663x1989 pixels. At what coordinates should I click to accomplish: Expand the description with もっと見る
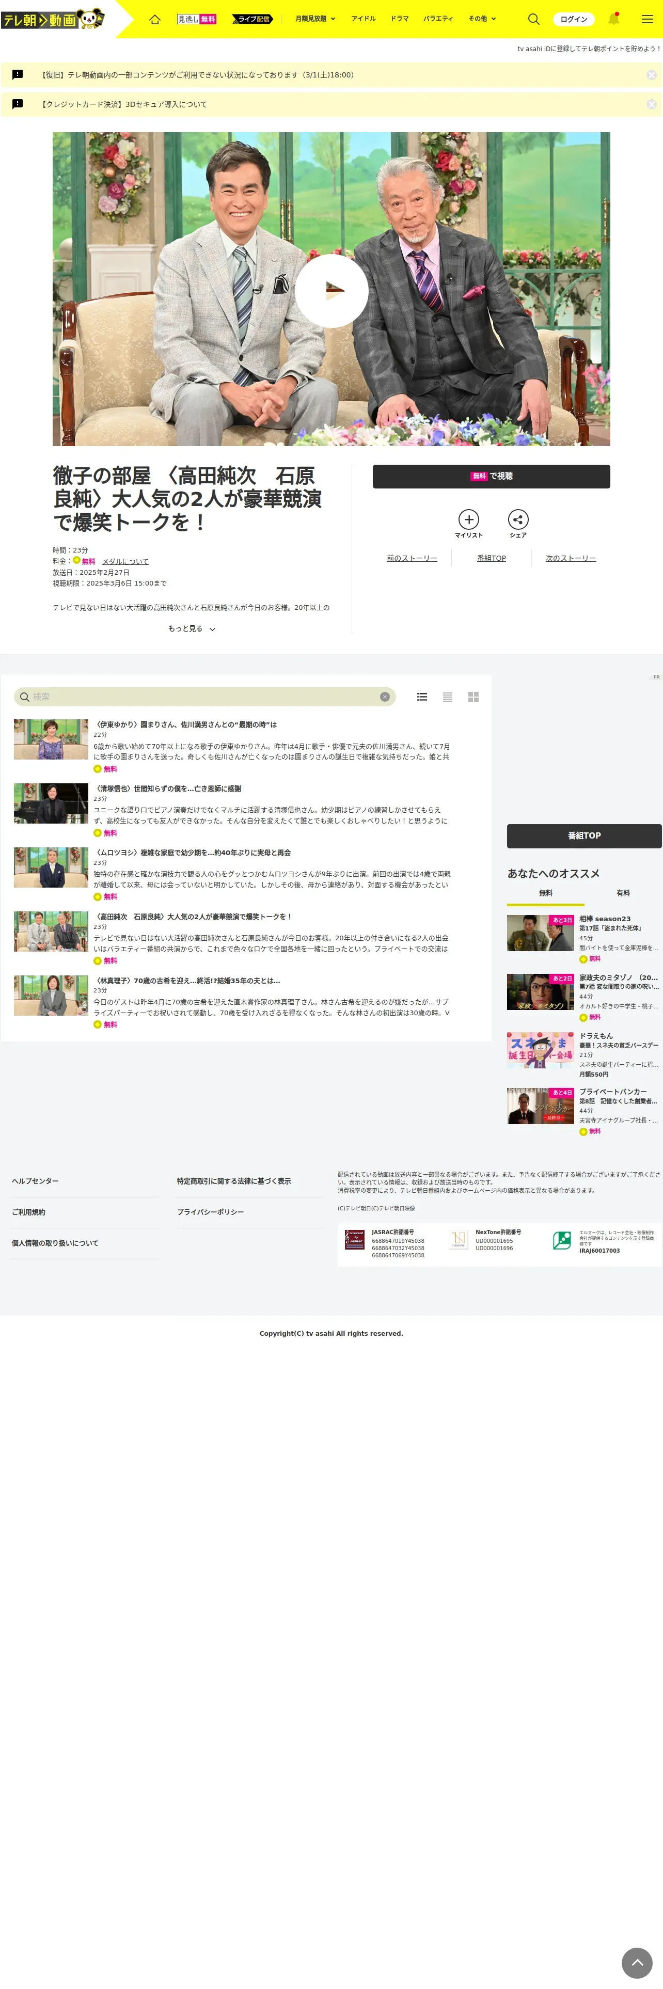192,629
